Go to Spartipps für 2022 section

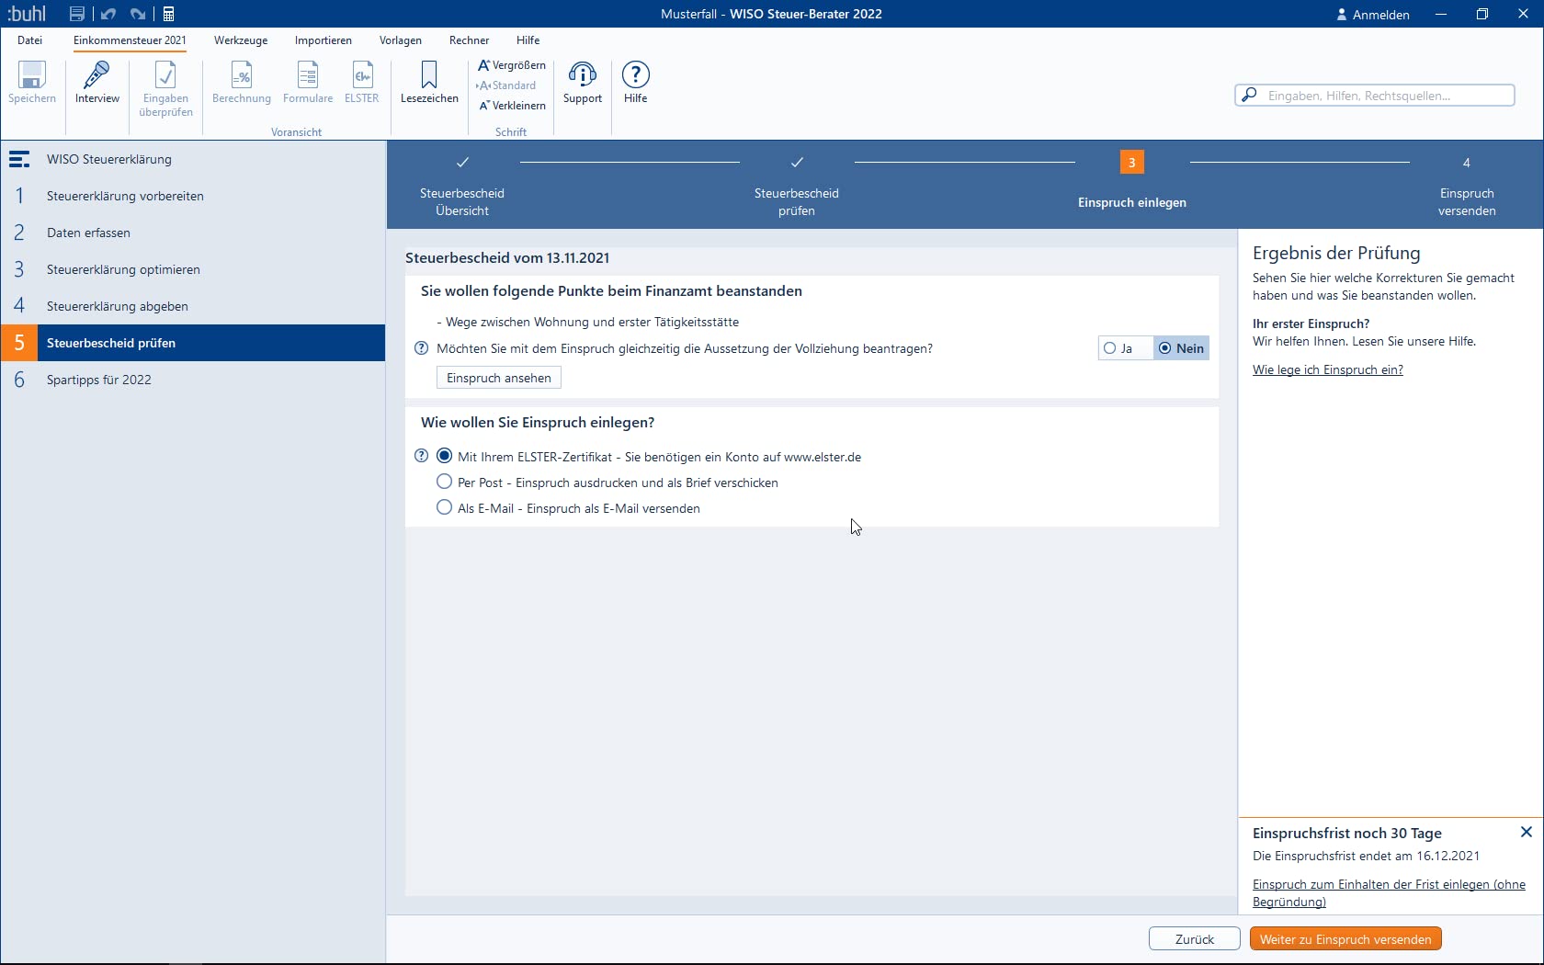(193, 380)
